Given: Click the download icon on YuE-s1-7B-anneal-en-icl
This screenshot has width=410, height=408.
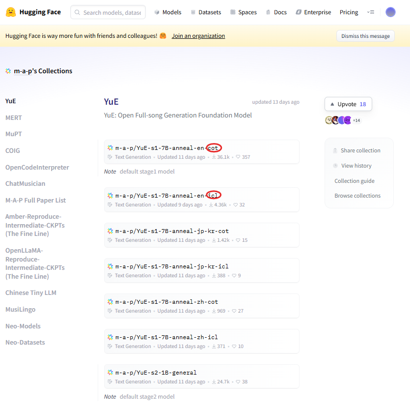Looking at the screenshot, I should (211, 204).
